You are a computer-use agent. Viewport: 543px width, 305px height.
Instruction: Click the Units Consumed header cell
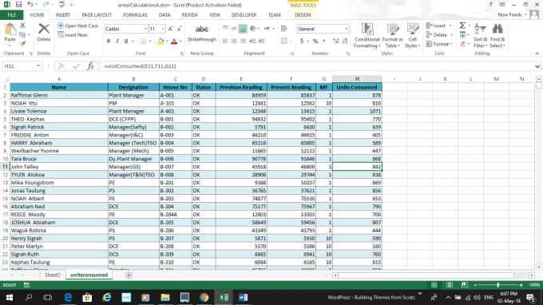coord(357,87)
